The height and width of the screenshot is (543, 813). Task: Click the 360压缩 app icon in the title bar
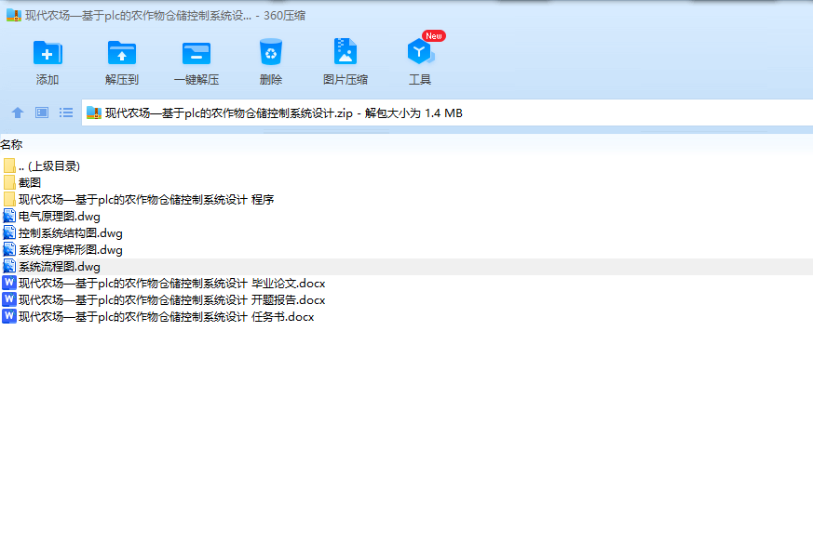(13, 15)
